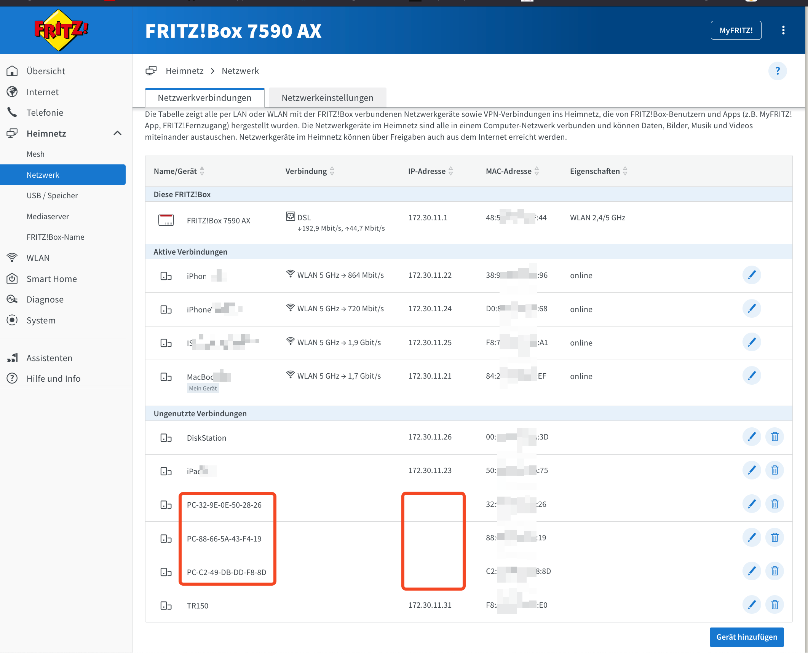The width and height of the screenshot is (808, 653).
Task: Open the three-dot options menu
Action: coord(783,30)
